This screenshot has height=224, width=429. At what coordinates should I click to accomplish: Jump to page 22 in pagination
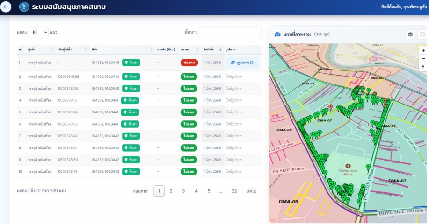234,191
